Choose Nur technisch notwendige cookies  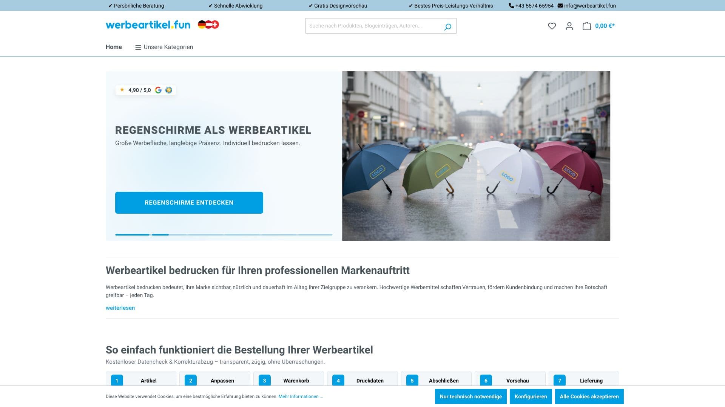[470, 396]
